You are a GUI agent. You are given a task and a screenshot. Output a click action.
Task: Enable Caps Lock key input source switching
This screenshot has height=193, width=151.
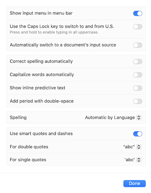click(138, 27)
